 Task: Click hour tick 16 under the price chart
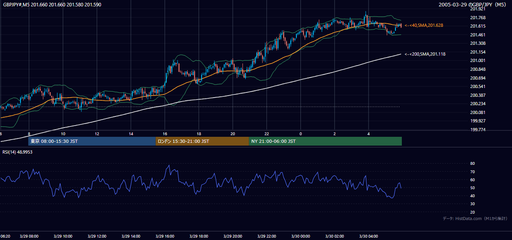(x=165, y=134)
